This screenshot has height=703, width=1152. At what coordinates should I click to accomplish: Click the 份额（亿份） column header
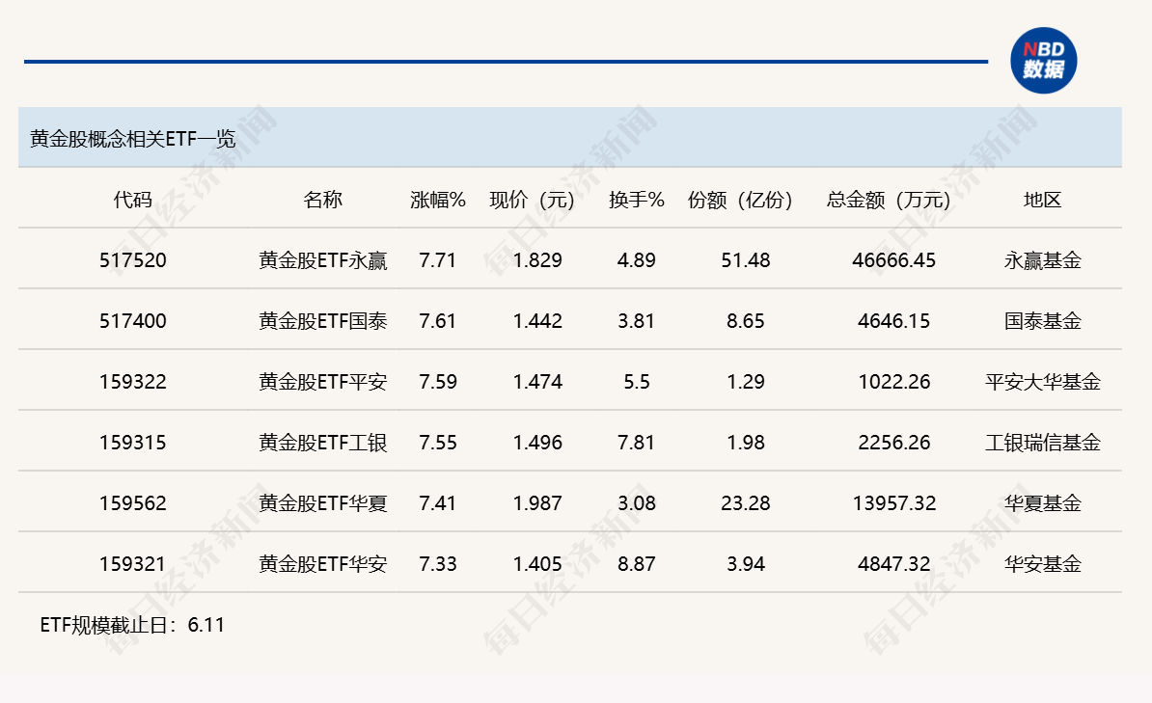pos(741,200)
